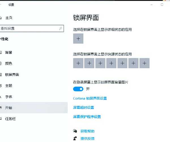
Task: Select 字体 in the sidebar
Action: [x=9, y=97]
